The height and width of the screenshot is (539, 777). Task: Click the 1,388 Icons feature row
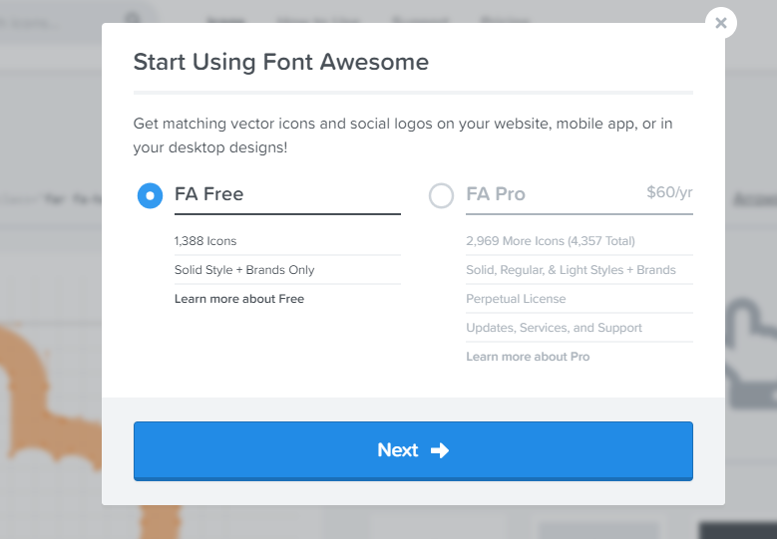coord(287,241)
